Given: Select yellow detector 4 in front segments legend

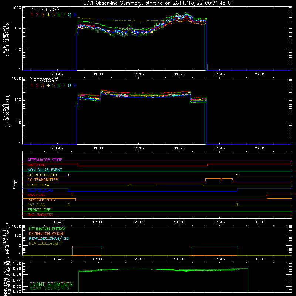Looking at the screenshot, I should [48, 15].
